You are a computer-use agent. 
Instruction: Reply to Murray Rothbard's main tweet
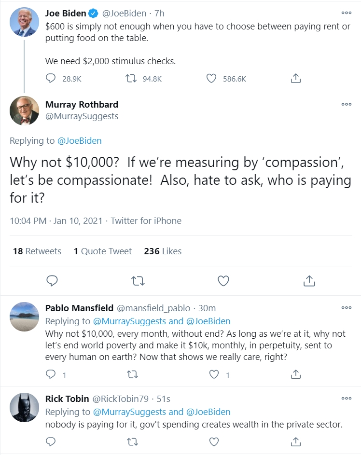(53, 280)
